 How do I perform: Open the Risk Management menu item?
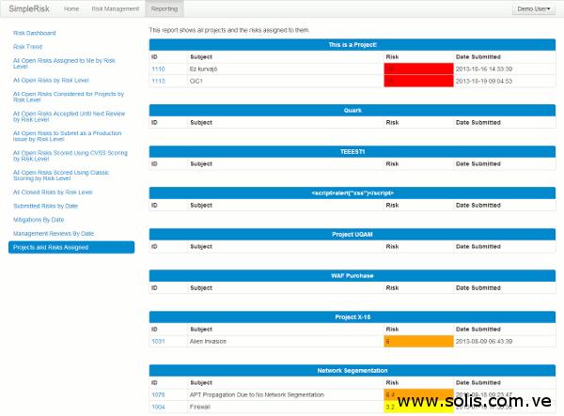(x=115, y=8)
